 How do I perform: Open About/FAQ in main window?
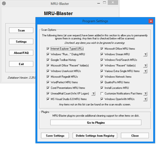(x=21, y=53)
